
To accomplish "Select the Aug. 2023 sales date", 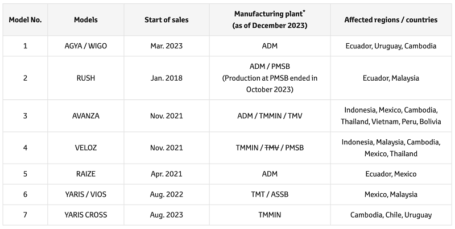I will click(x=167, y=215).
